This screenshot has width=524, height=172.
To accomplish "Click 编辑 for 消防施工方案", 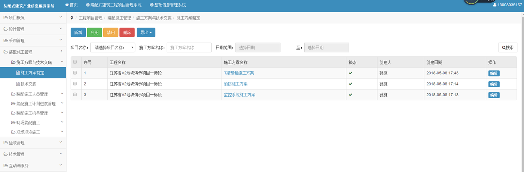I will coord(494,84).
